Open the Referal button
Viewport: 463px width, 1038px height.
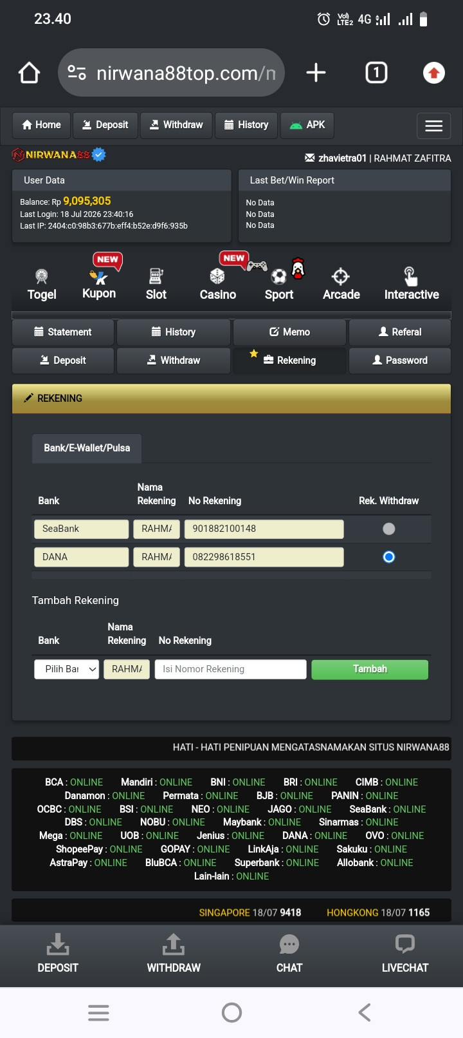point(400,332)
